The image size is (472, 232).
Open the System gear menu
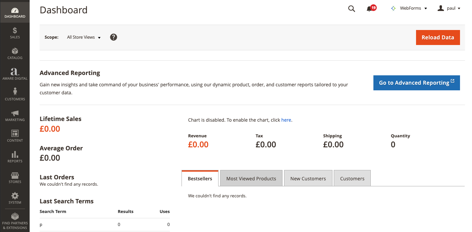(x=15, y=198)
